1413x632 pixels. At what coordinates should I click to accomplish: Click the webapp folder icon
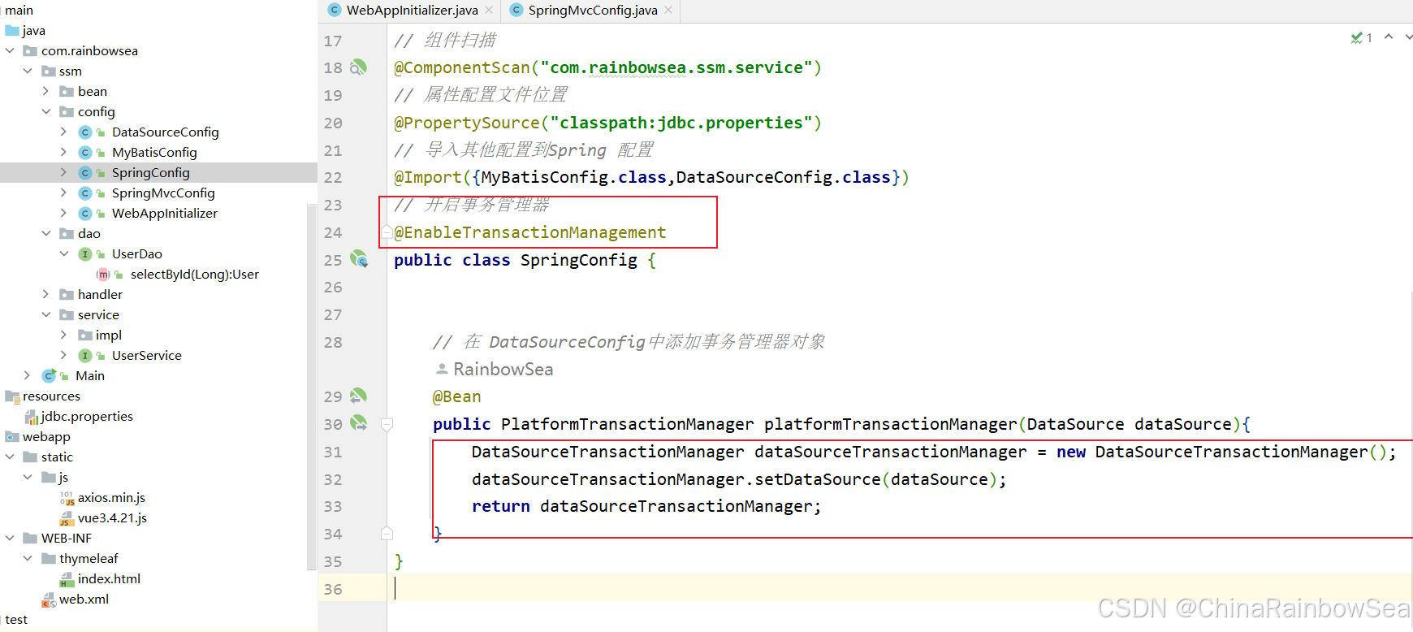(12, 437)
